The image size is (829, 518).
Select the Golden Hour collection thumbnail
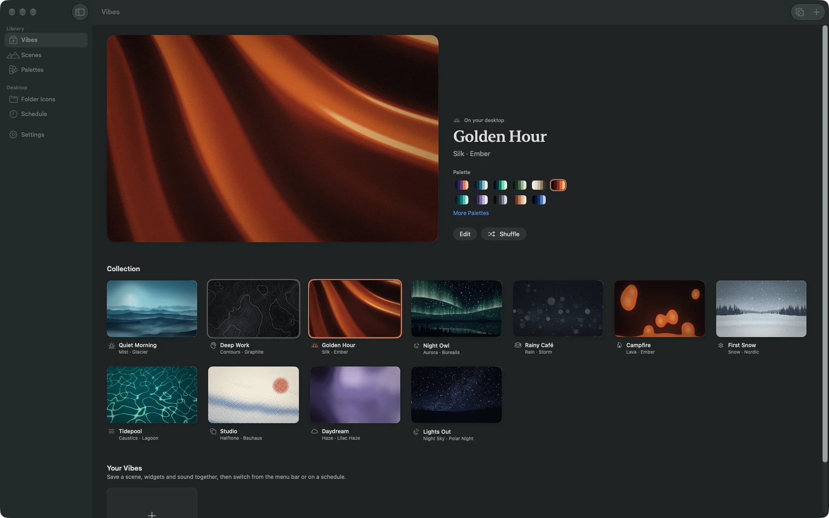click(355, 308)
